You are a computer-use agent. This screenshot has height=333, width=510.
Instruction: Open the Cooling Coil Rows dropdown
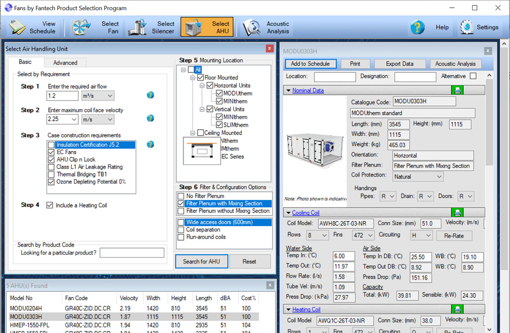point(317,235)
